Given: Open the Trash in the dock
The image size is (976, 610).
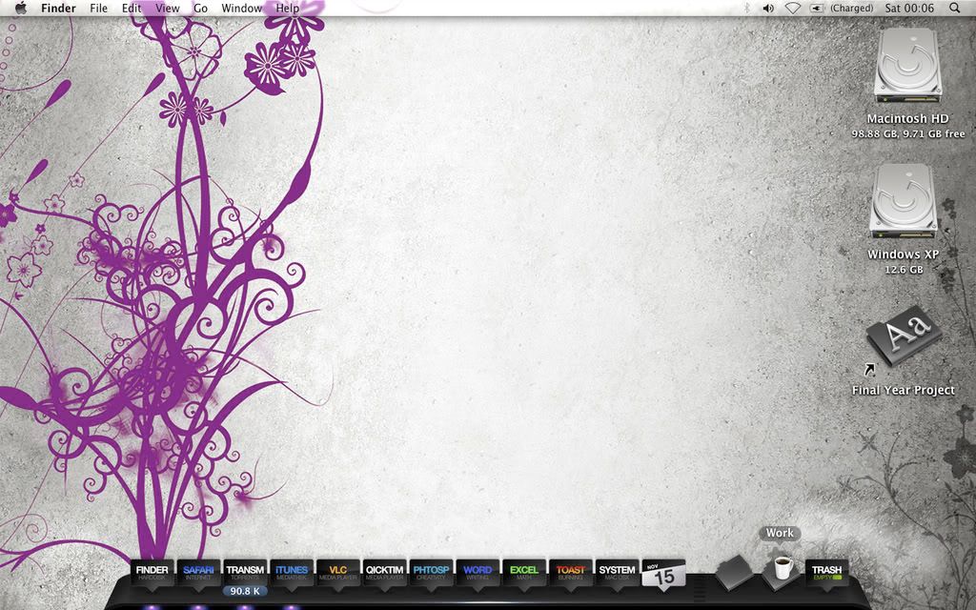Looking at the screenshot, I should [x=826, y=573].
